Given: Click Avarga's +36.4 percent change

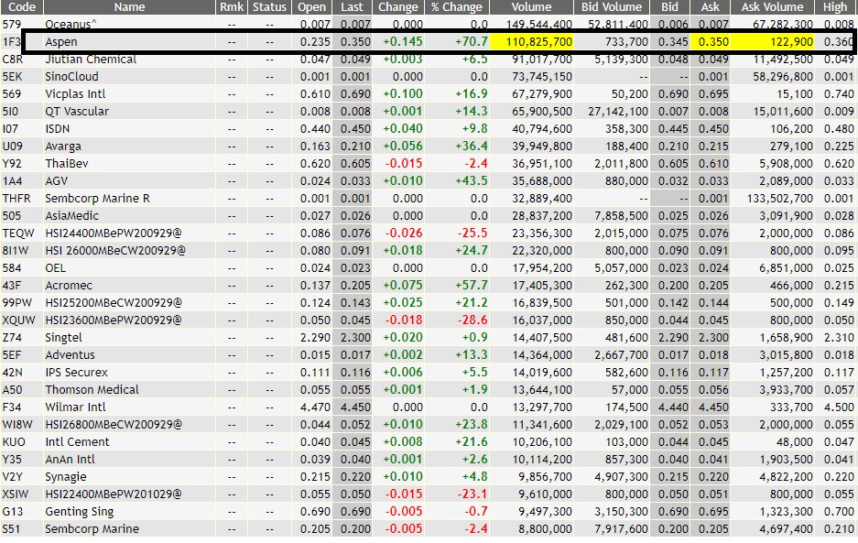Looking at the screenshot, I should (472, 147).
